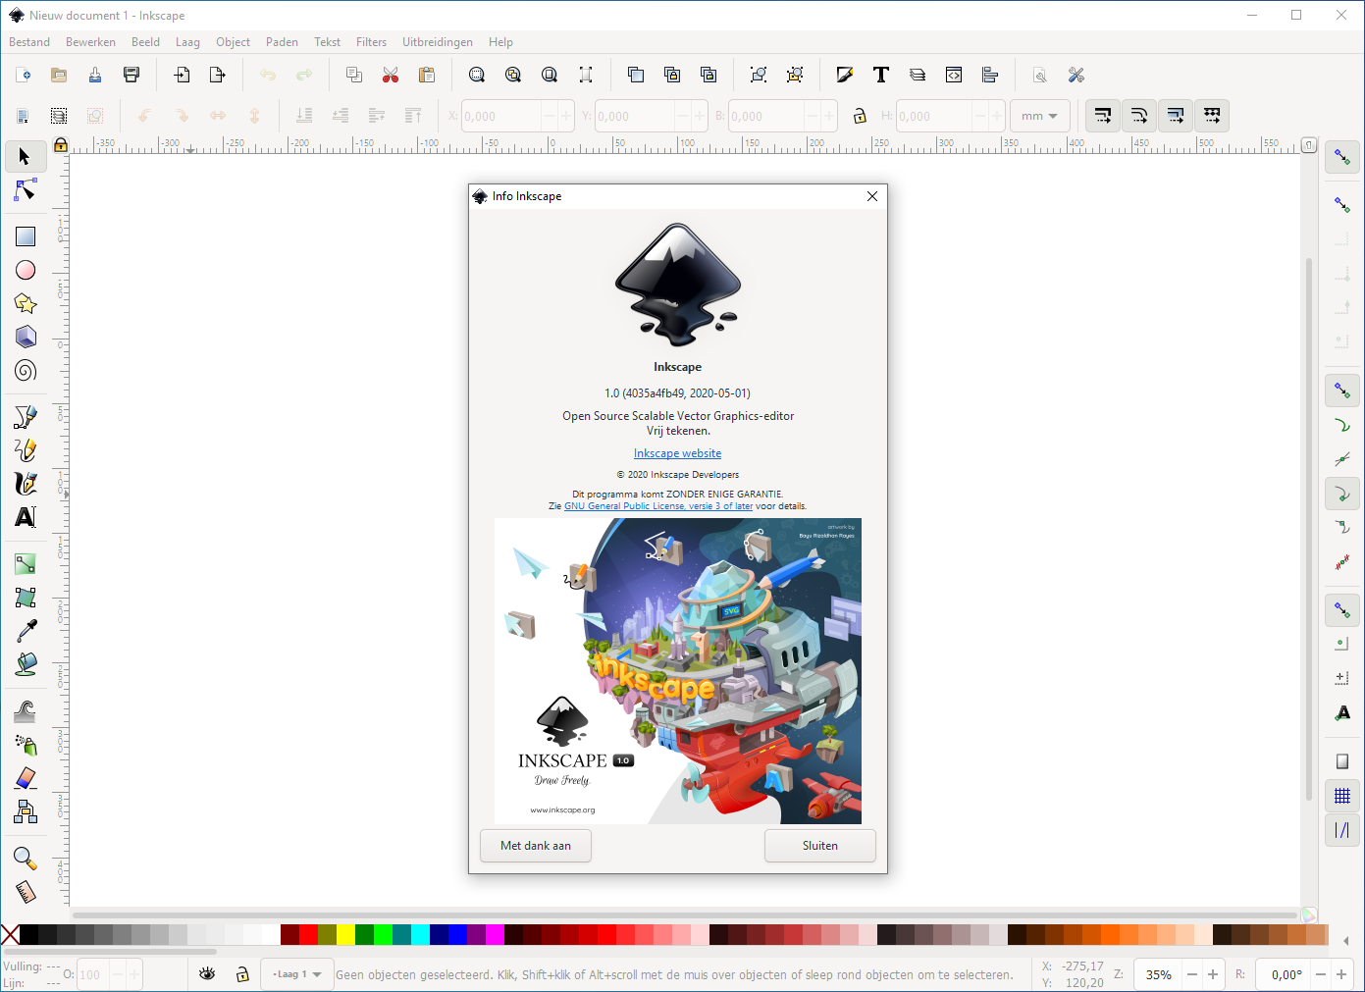Image resolution: width=1365 pixels, height=992 pixels.
Task: Select the Star and polygon tool
Action: tap(26, 303)
